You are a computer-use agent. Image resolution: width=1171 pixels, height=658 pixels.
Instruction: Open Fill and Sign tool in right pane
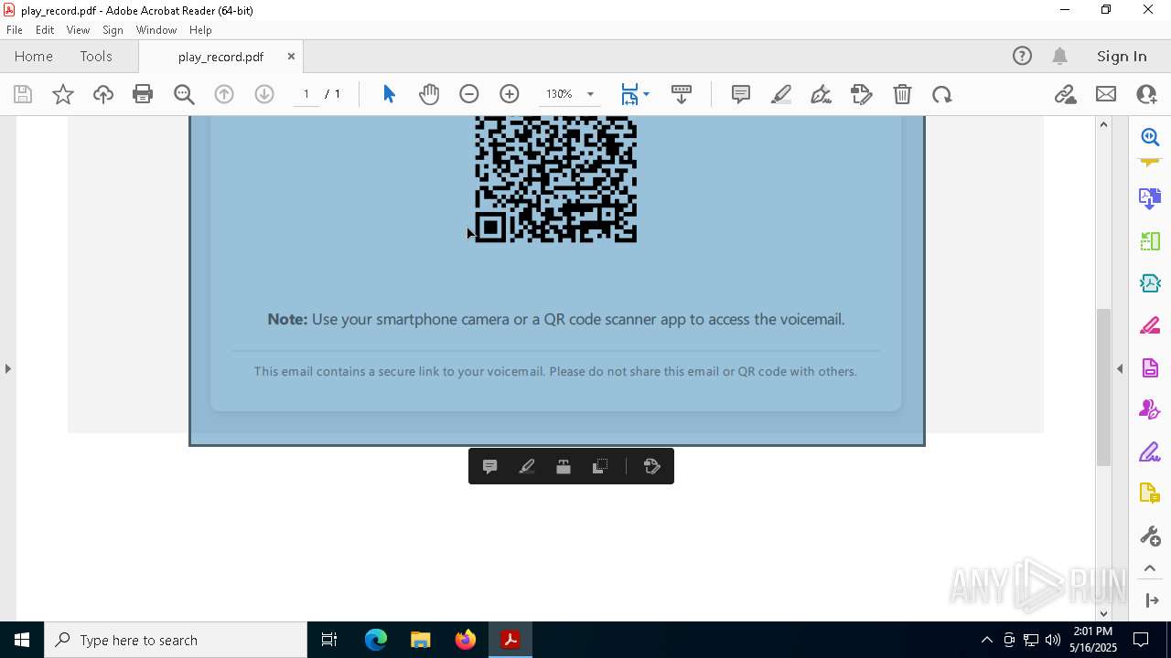pyautogui.click(x=1150, y=451)
